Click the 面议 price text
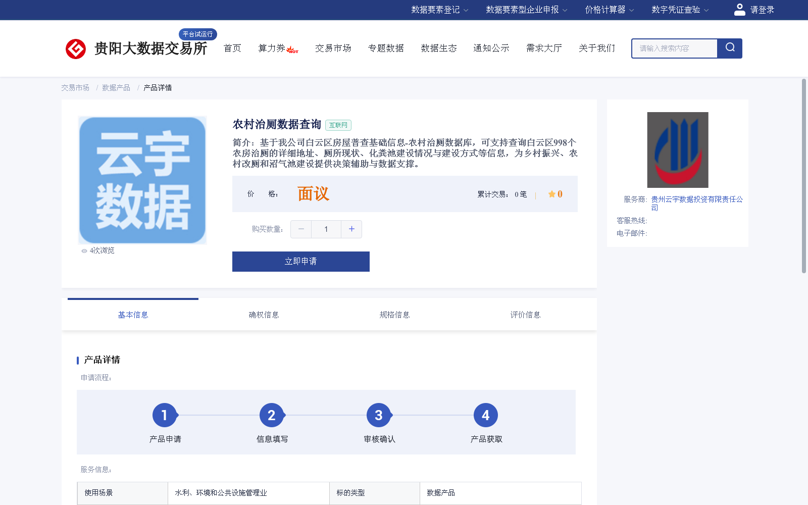 (313, 194)
